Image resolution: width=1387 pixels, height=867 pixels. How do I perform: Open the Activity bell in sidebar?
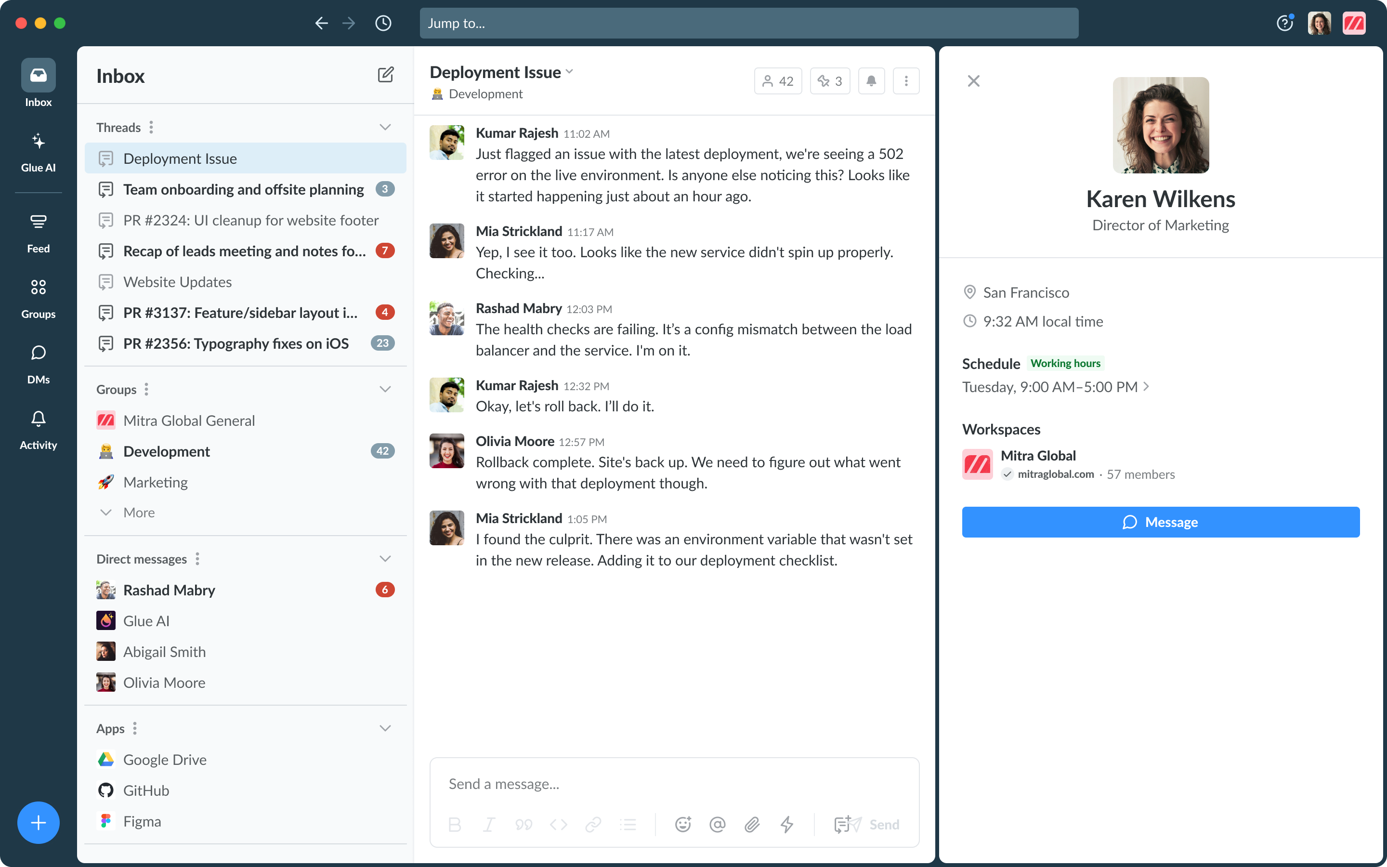pyautogui.click(x=38, y=430)
